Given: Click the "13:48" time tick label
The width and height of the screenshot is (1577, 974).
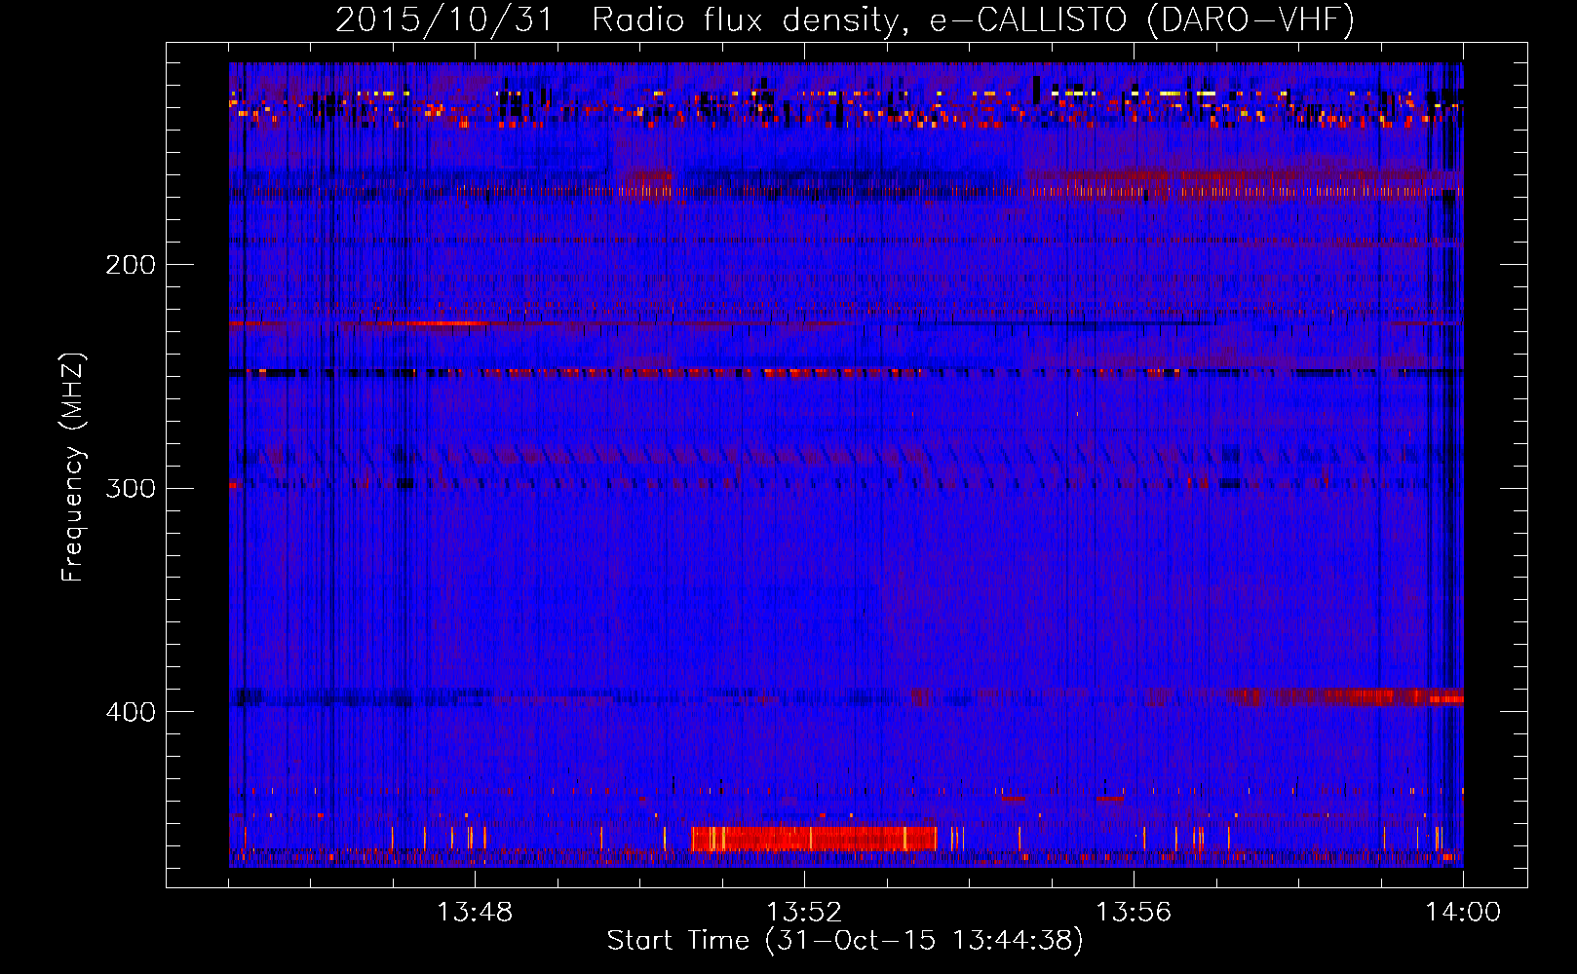Looking at the screenshot, I should click(475, 913).
